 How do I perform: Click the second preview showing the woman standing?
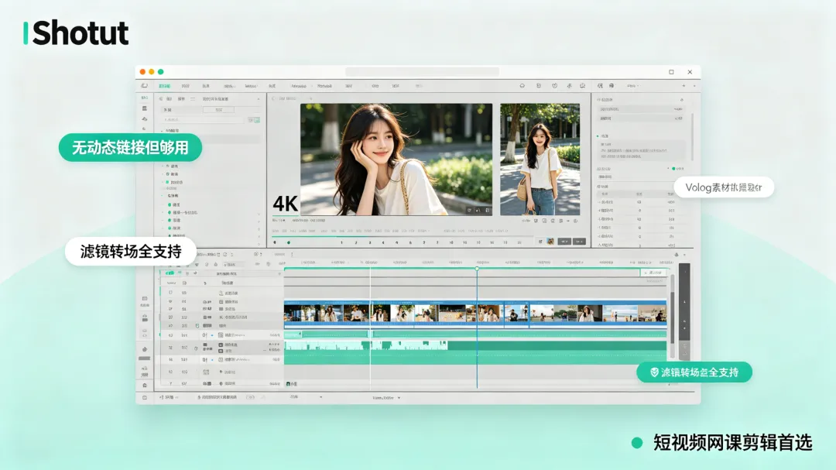[x=540, y=160]
